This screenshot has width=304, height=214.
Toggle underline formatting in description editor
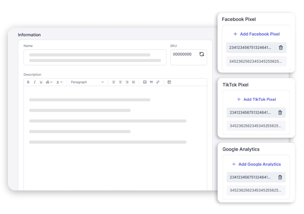click(41, 82)
